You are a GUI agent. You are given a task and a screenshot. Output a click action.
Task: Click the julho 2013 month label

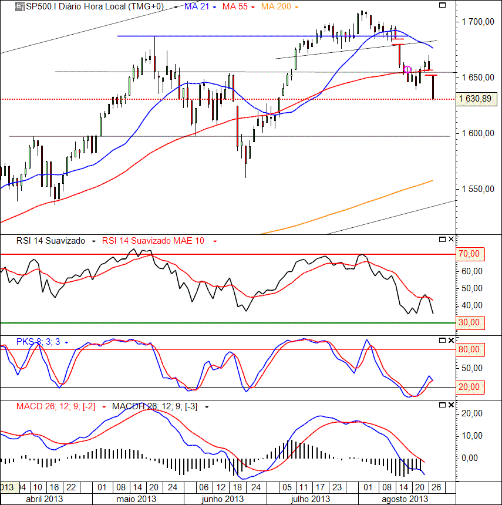[x=311, y=499]
